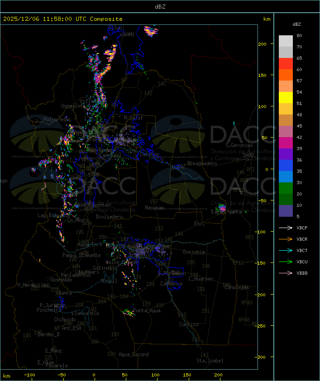Click the L.Huarpes place label
The image size is (320, 381).
(x=201, y=279)
